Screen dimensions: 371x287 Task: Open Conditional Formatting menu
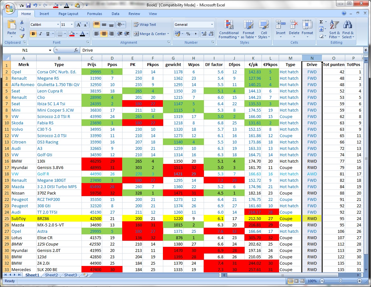[x=229, y=29]
